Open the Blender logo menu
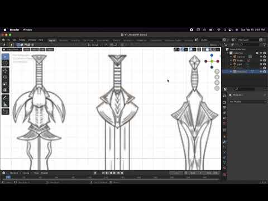Screen dimensions: 268x201 (x=3, y=40)
